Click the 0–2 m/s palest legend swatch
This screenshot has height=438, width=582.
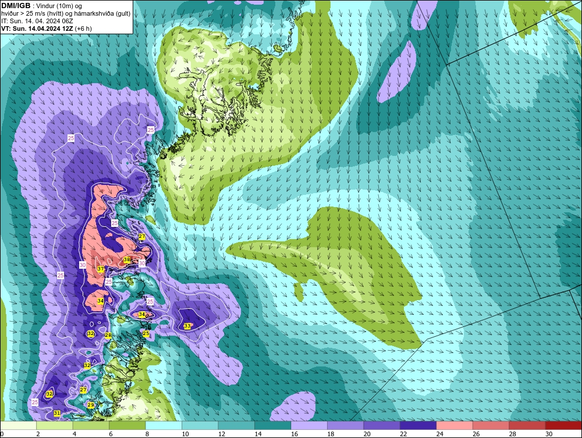click(x=18, y=425)
